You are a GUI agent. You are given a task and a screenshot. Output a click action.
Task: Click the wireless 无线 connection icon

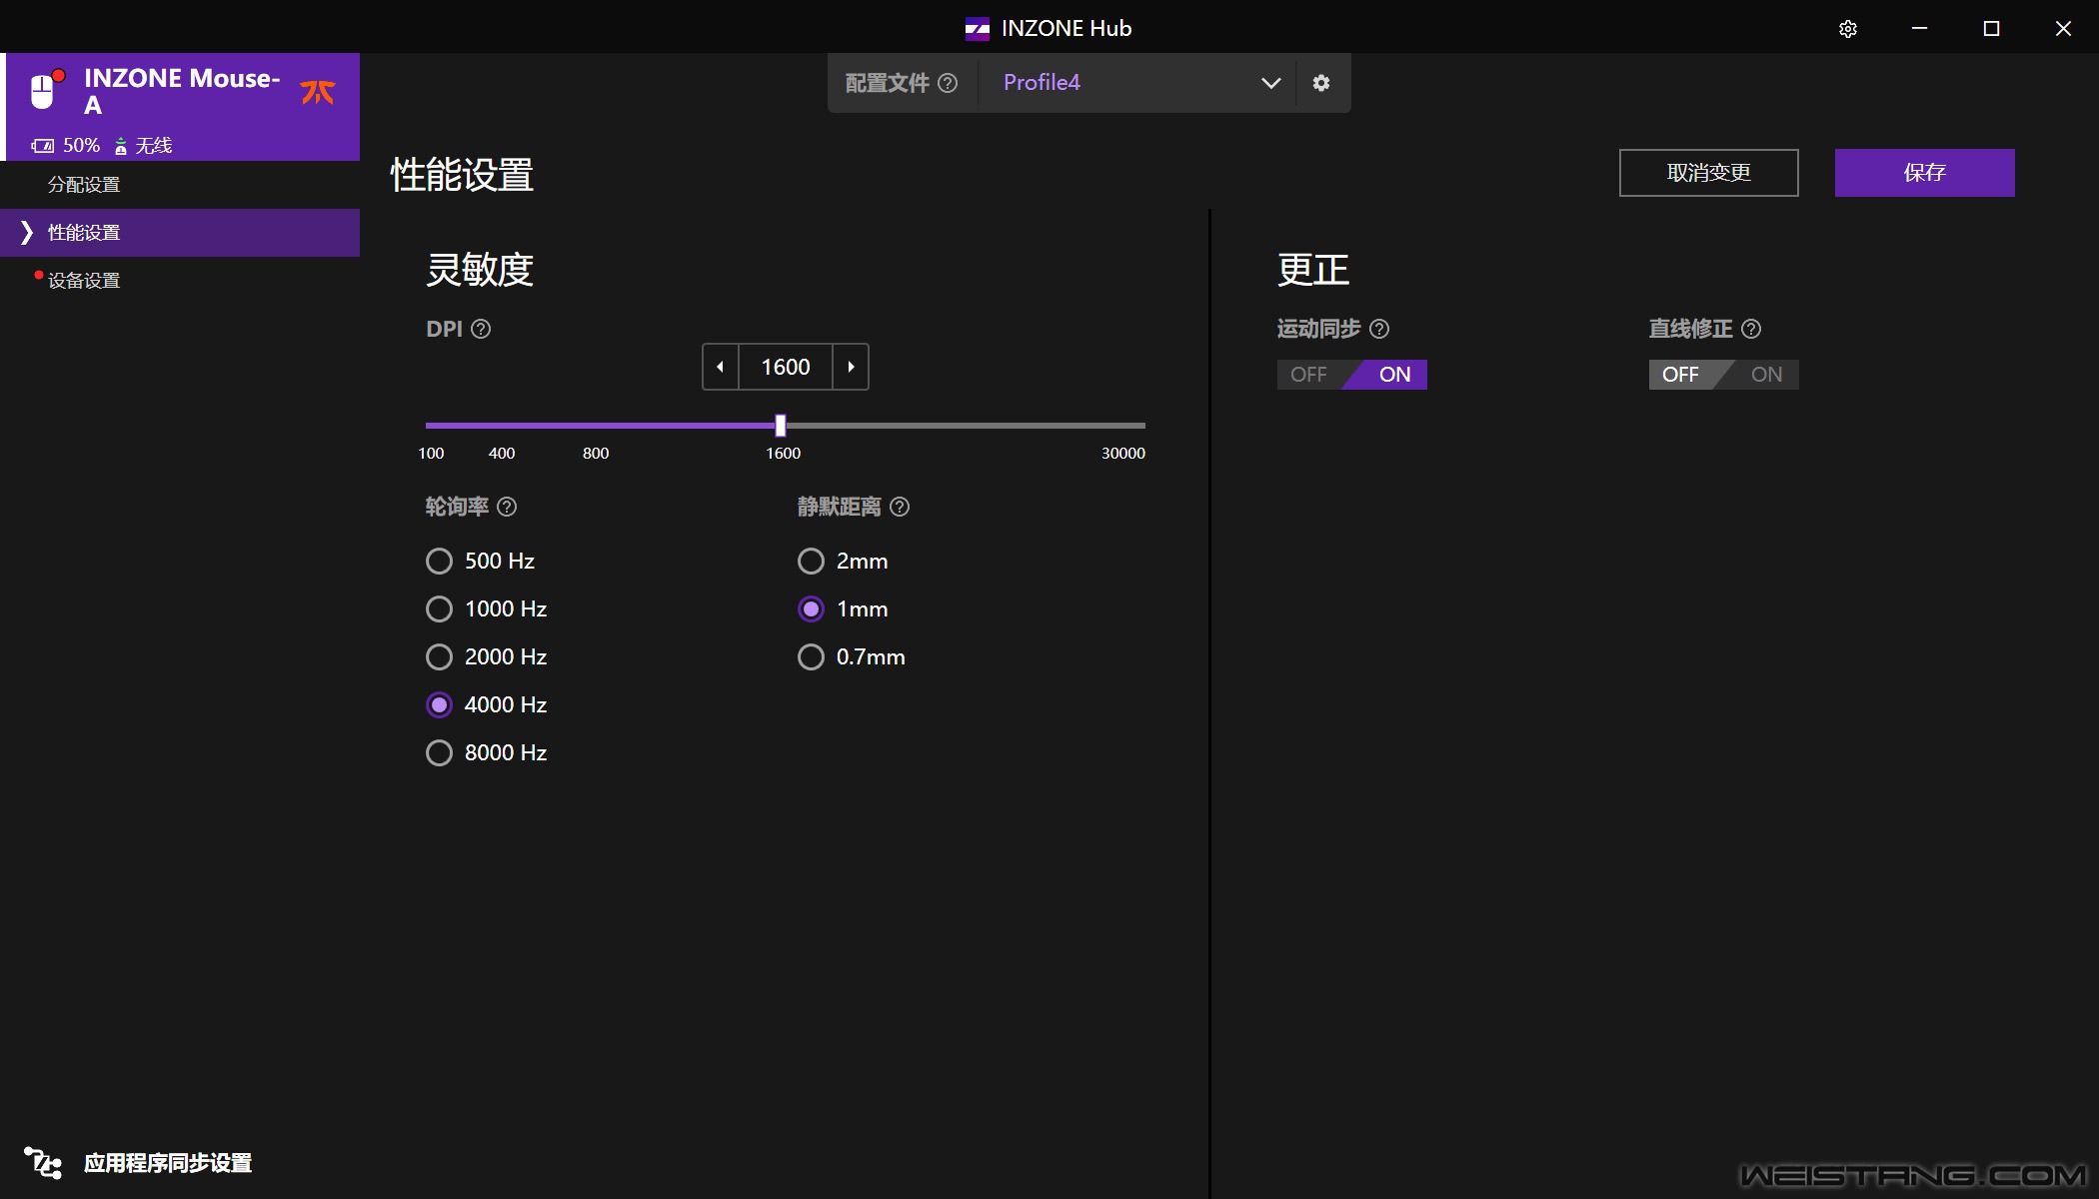click(x=121, y=146)
